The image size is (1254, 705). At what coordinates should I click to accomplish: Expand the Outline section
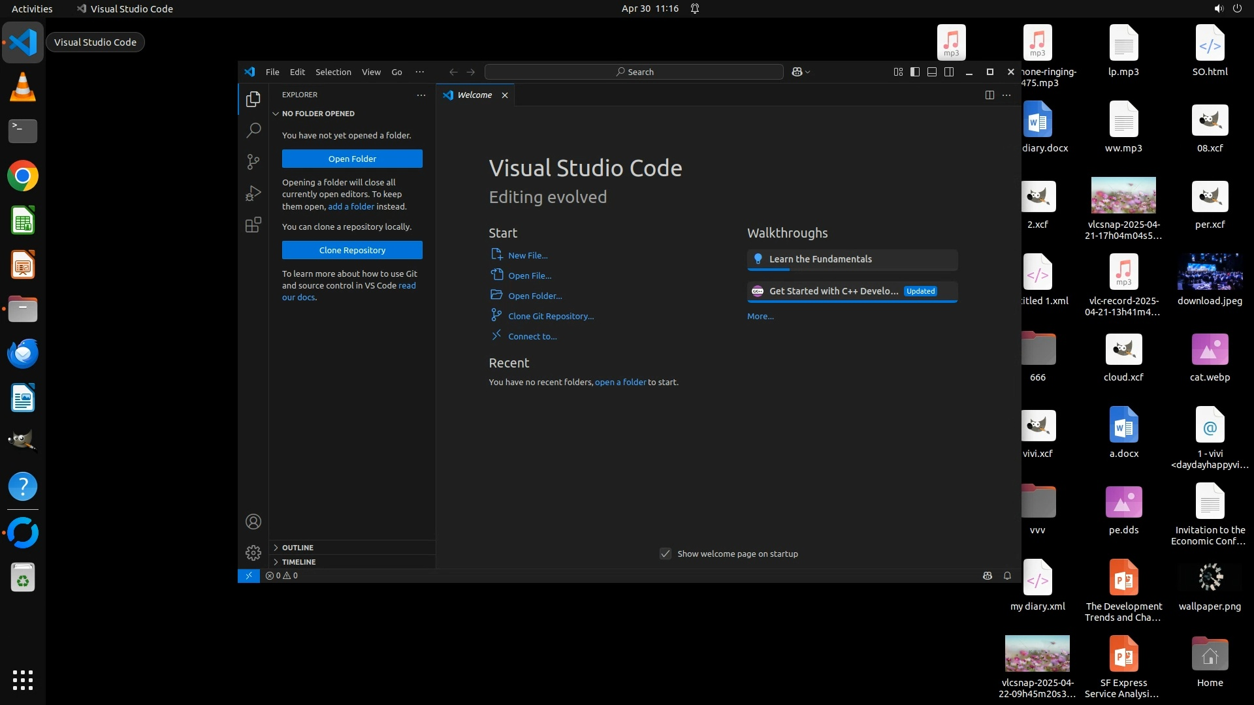[x=298, y=548]
